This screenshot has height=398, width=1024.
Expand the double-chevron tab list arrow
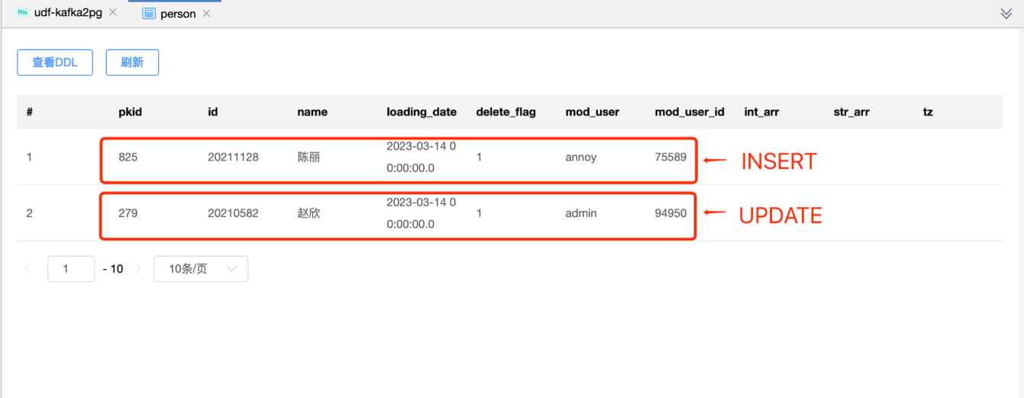pos(1006,14)
